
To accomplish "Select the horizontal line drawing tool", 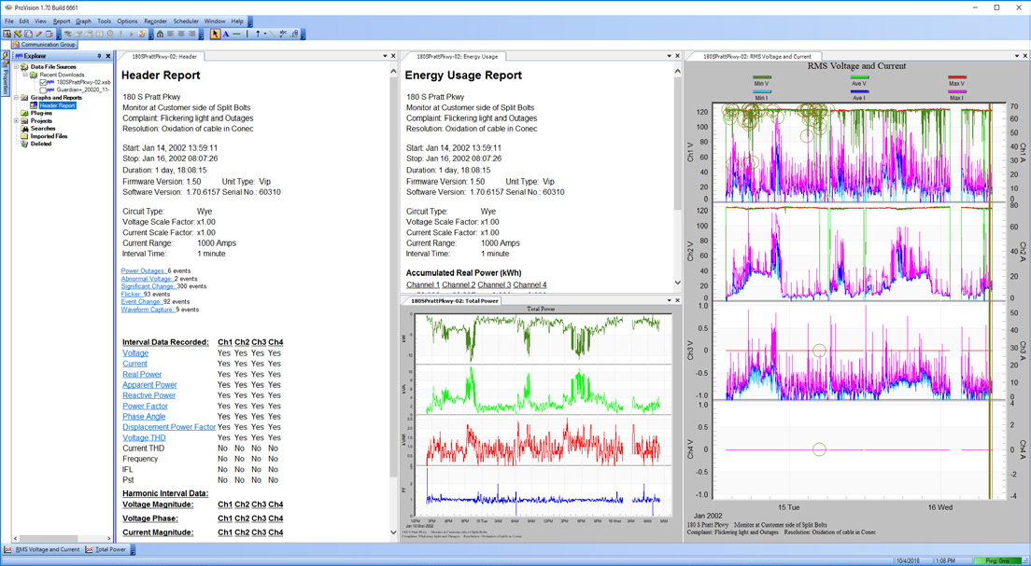I will point(237,34).
